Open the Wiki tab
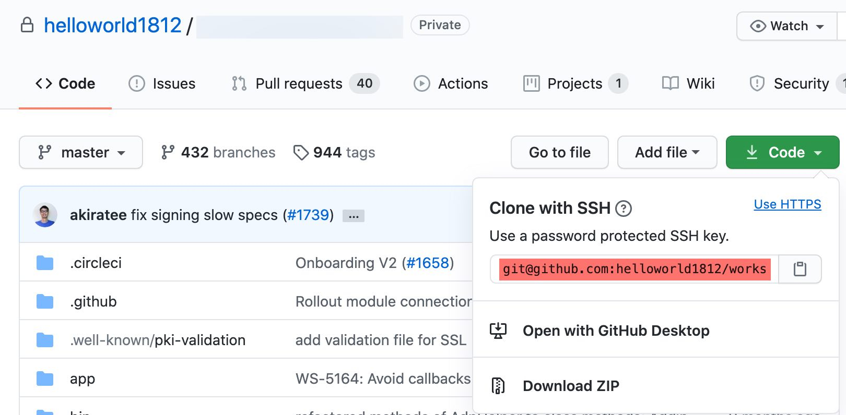 [688, 83]
